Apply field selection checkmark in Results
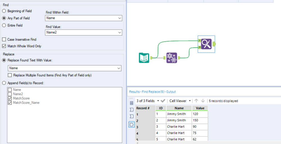281x144 pixels. [163, 101]
